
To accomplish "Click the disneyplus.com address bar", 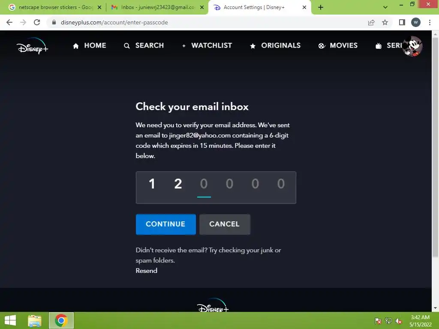I will tap(206, 22).
